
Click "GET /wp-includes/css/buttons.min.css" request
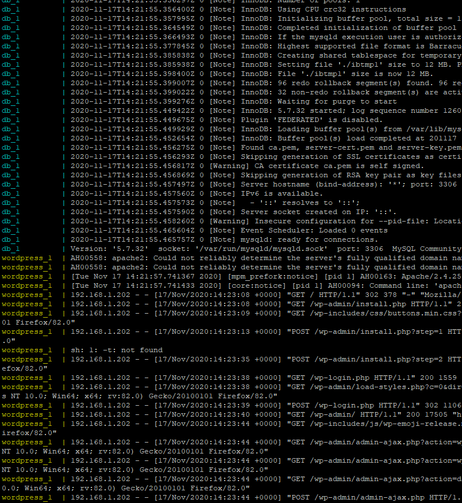(x=372, y=314)
